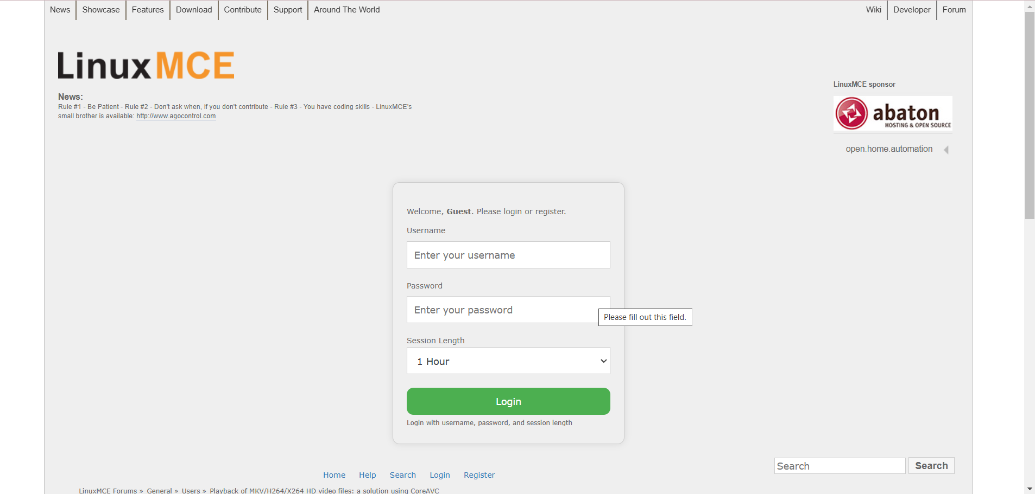The height and width of the screenshot is (494, 1035).
Task: Open the Help link
Action: click(367, 475)
